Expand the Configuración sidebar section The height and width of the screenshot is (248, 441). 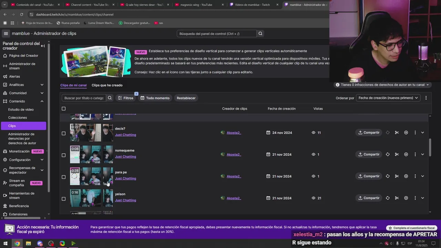(x=42, y=160)
